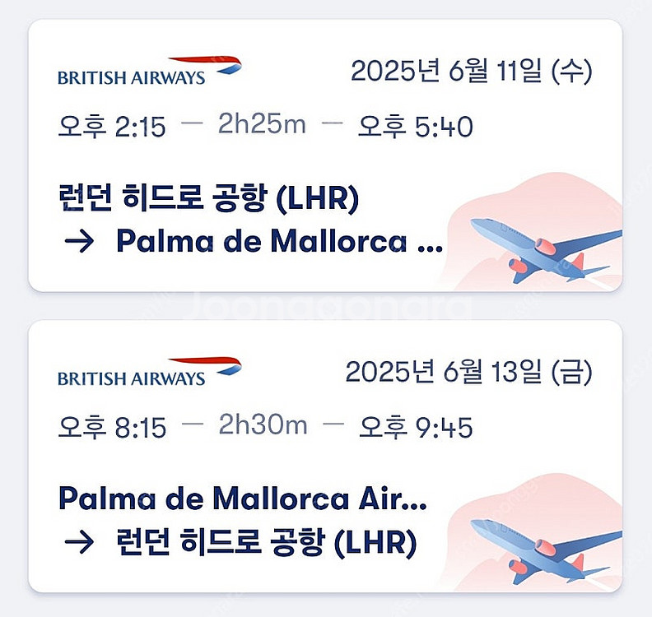Open 런던 히드로 공항 (LHR) origin on first card

[x=208, y=198]
